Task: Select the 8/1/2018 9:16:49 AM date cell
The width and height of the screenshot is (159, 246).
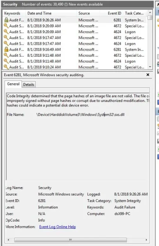Action: (x=44, y=50)
